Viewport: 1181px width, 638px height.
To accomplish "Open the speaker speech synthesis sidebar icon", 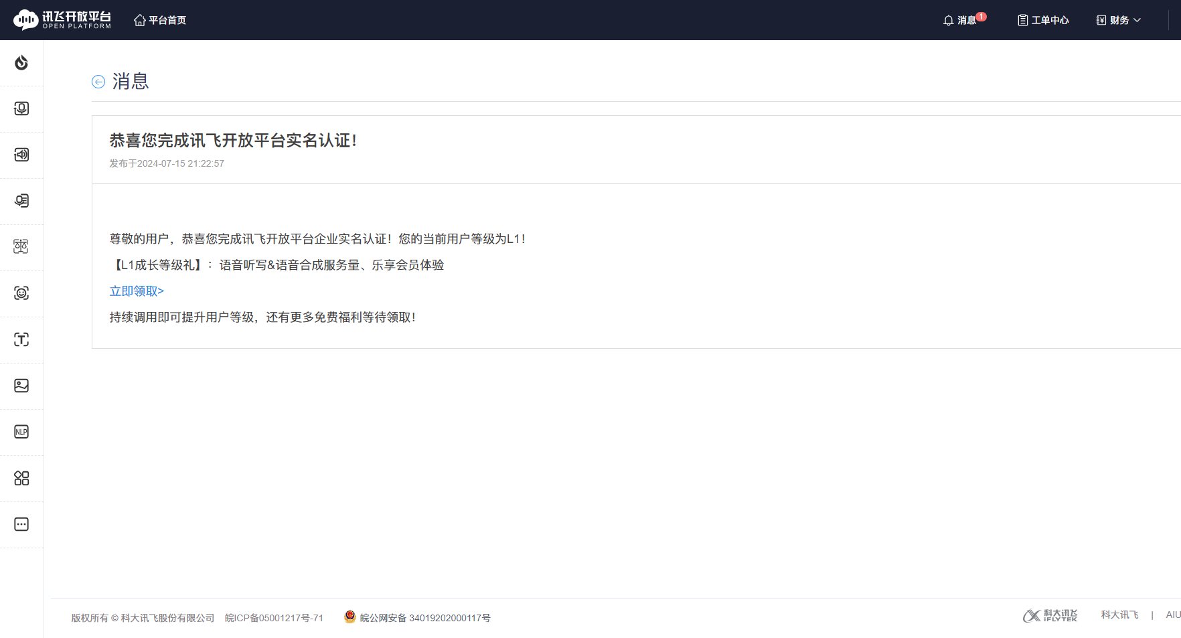I will pyautogui.click(x=21, y=155).
